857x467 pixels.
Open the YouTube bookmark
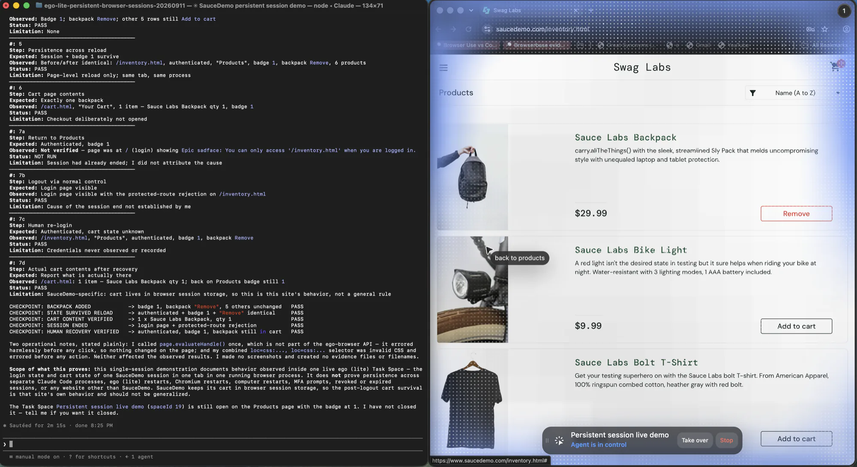point(733,45)
